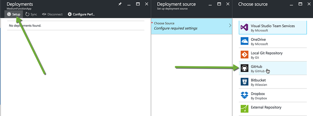Close the Deployments blade

[x=146, y=4]
